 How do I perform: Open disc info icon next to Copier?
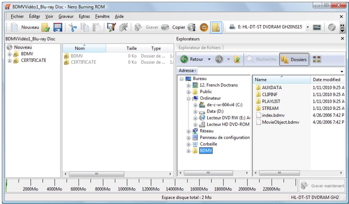pyautogui.click(x=191, y=27)
